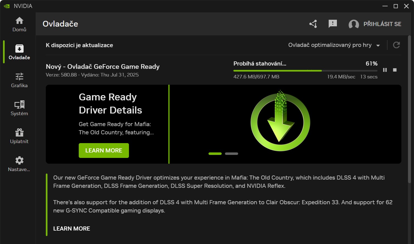This screenshot has width=414, height=244.
Task: Click the LEARN MORE link below description
Action: pyautogui.click(x=72, y=229)
